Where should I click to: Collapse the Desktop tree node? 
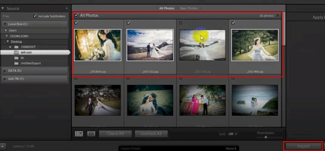click(8, 42)
